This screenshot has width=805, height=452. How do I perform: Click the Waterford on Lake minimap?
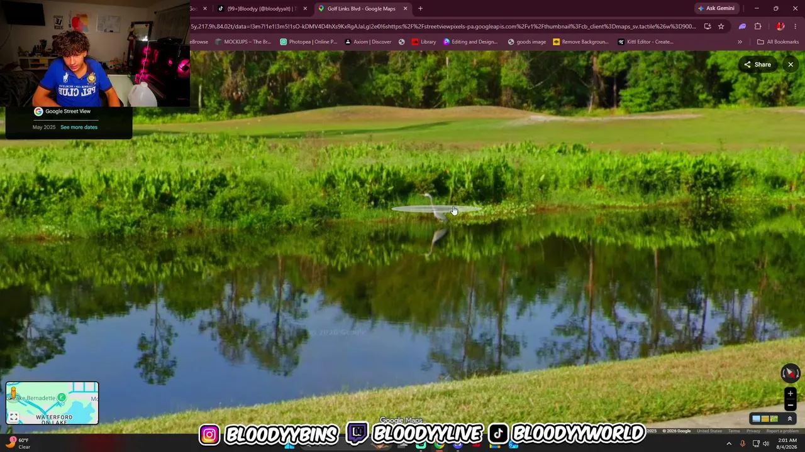coord(52,403)
